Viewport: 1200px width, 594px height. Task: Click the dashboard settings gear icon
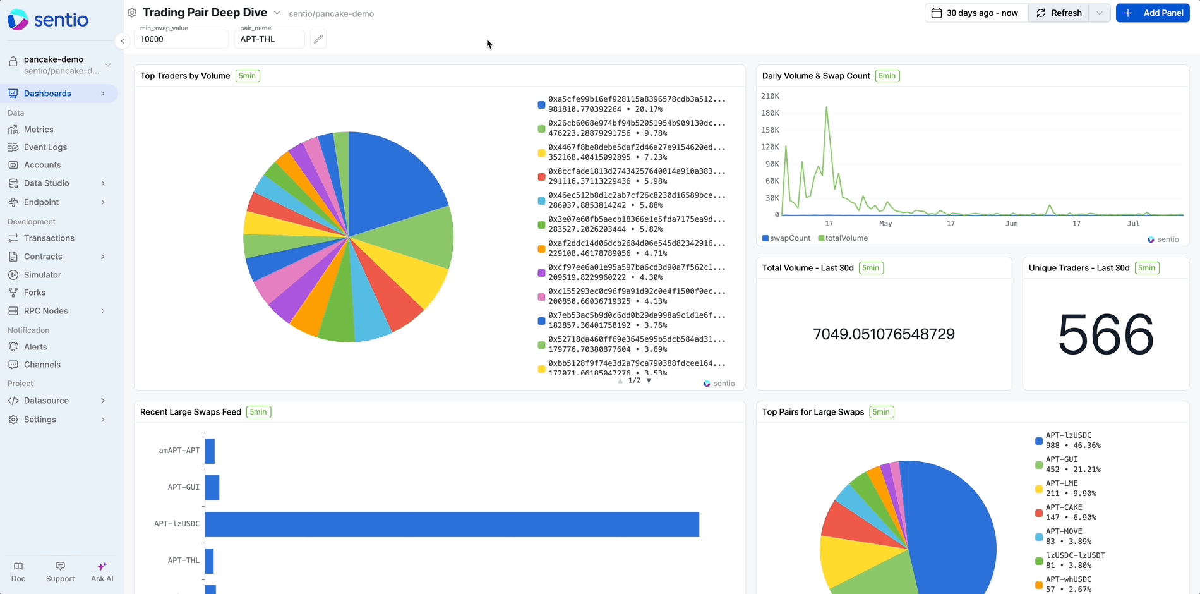click(x=132, y=13)
